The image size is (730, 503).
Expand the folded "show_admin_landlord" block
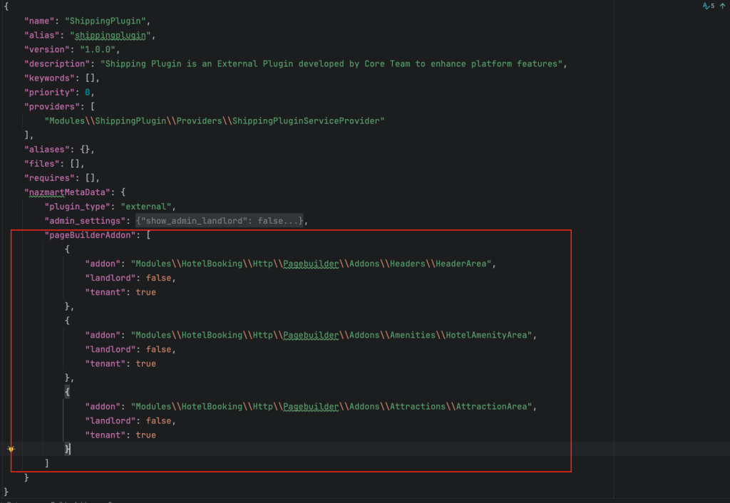pos(220,221)
